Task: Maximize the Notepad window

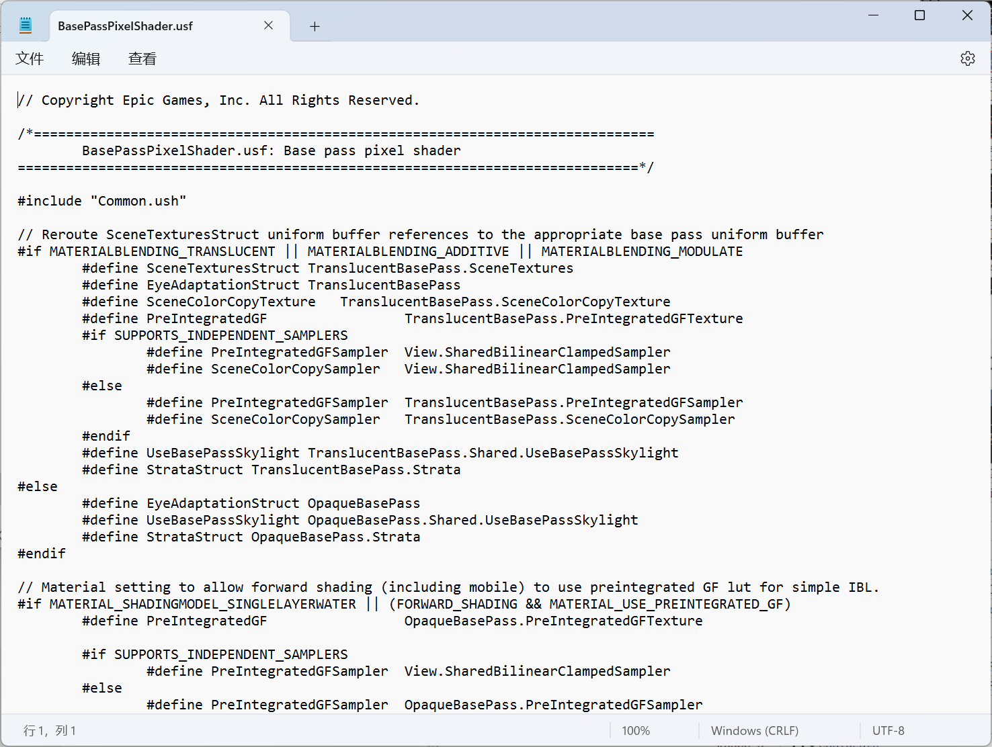Action: tap(920, 15)
